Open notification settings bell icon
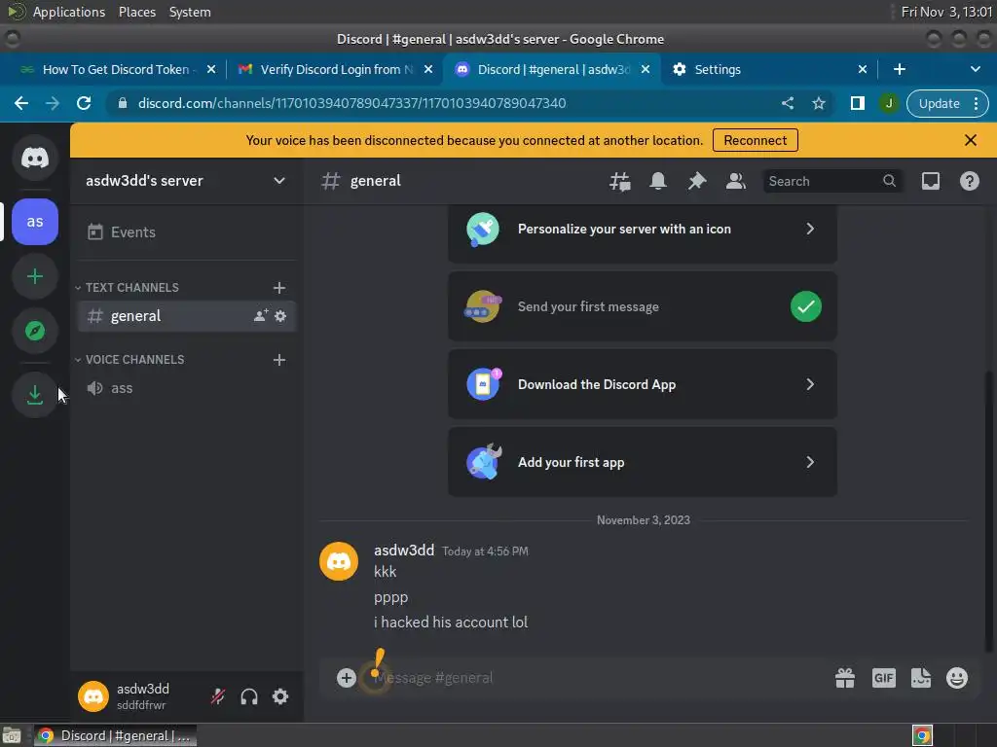The width and height of the screenshot is (997, 747). click(x=658, y=181)
